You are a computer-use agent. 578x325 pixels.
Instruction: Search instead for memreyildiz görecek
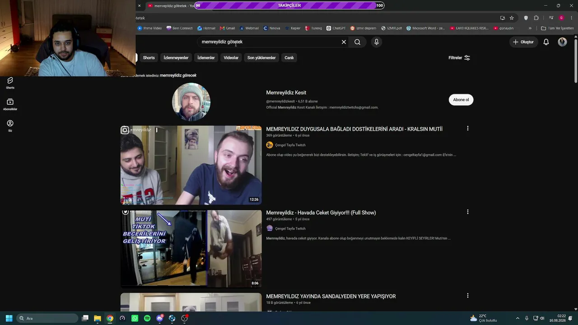click(178, 75)
